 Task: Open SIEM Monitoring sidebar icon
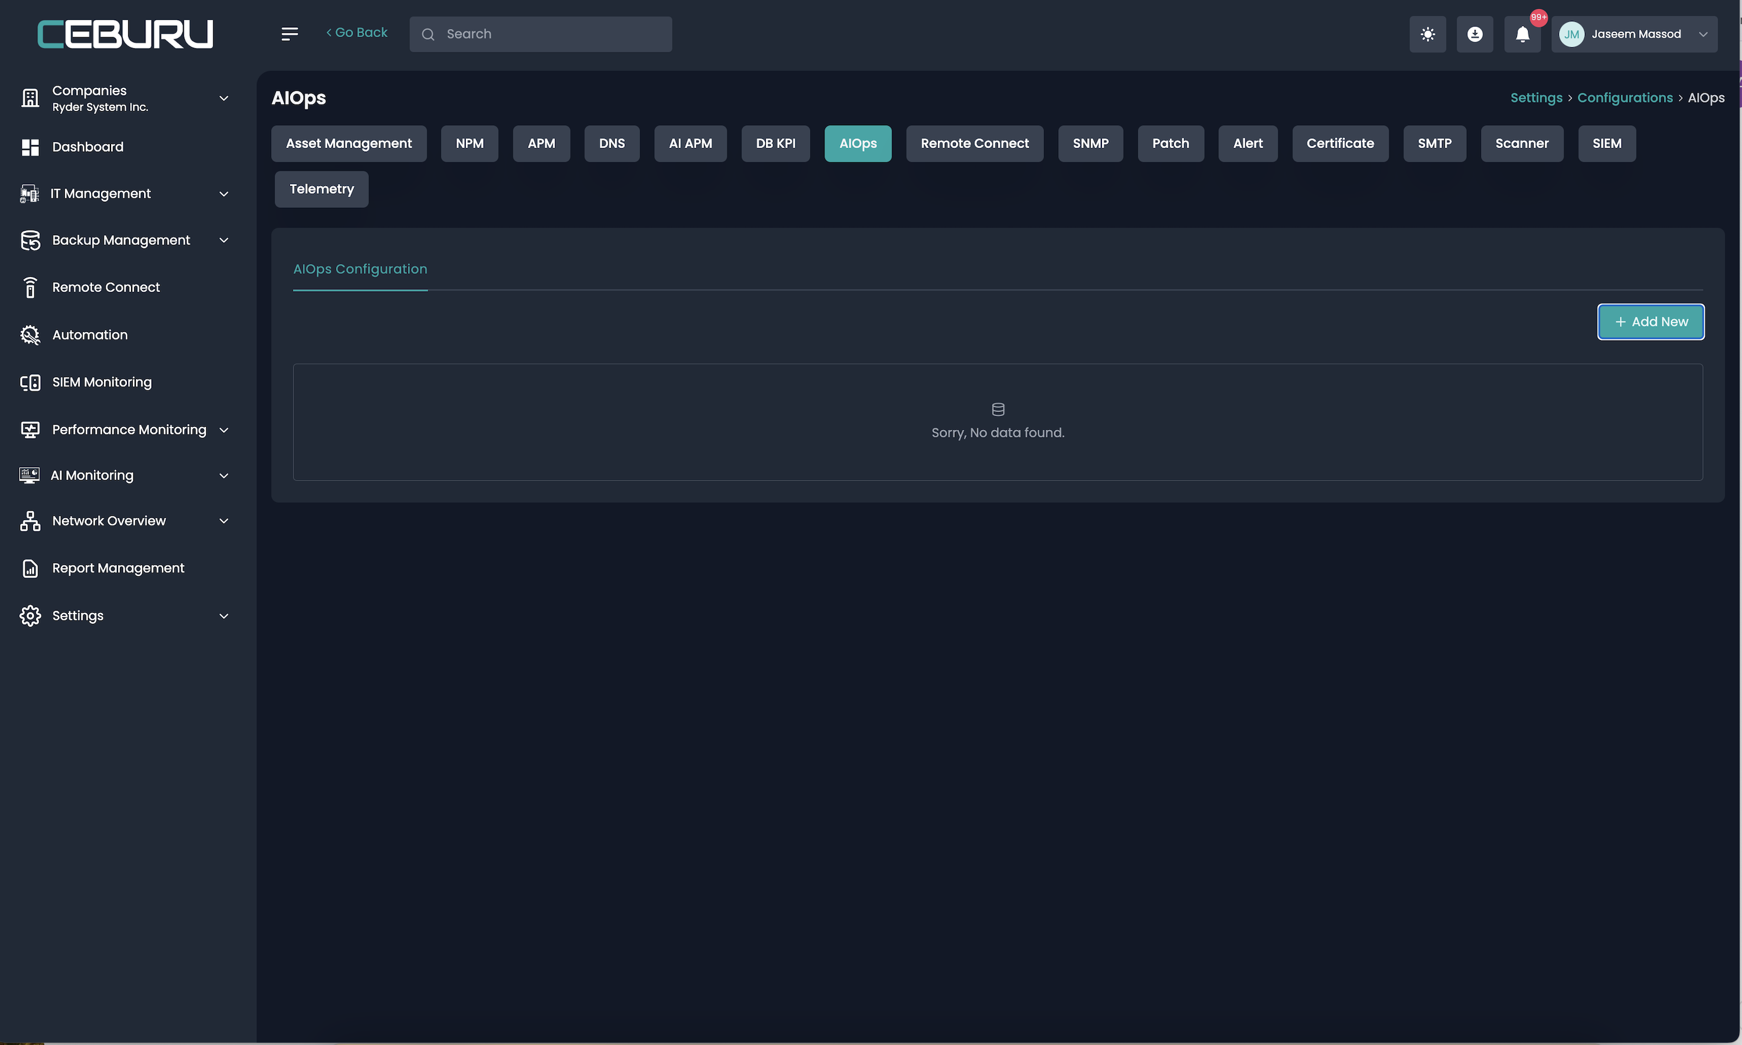tap(30, 383)
